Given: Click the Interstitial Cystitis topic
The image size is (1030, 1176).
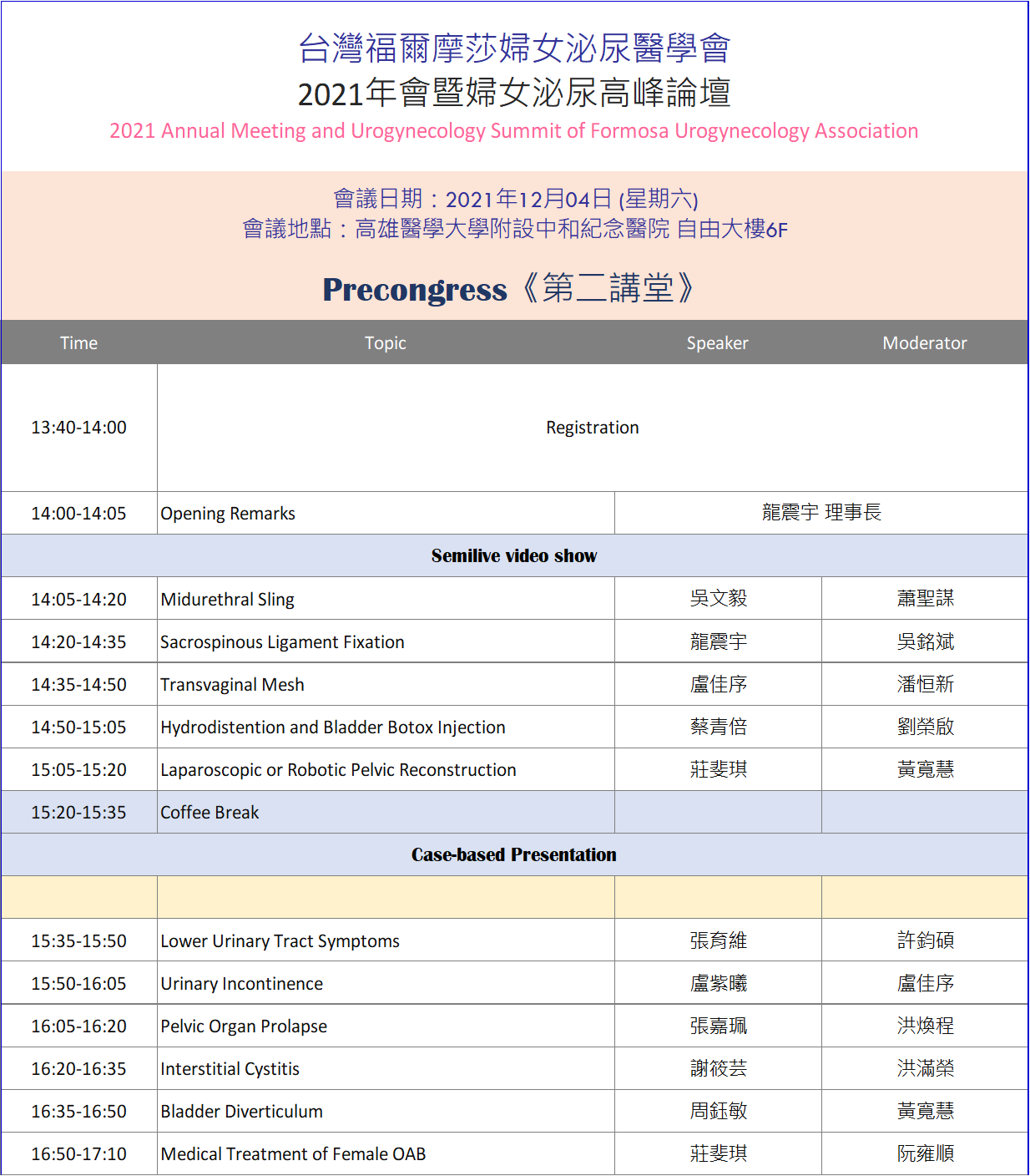Looking at the screenshot, I should tap(230, 1069).
